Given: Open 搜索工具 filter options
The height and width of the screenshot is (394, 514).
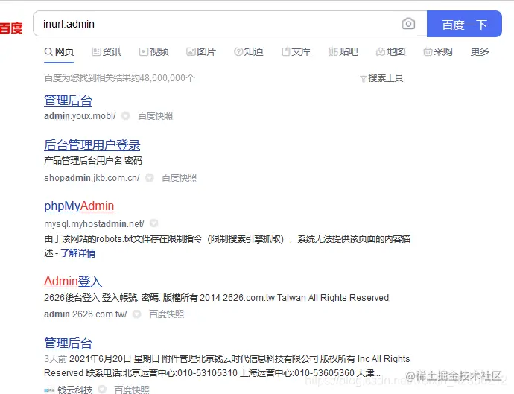Looking at the screenshot, I should point(381,78).
